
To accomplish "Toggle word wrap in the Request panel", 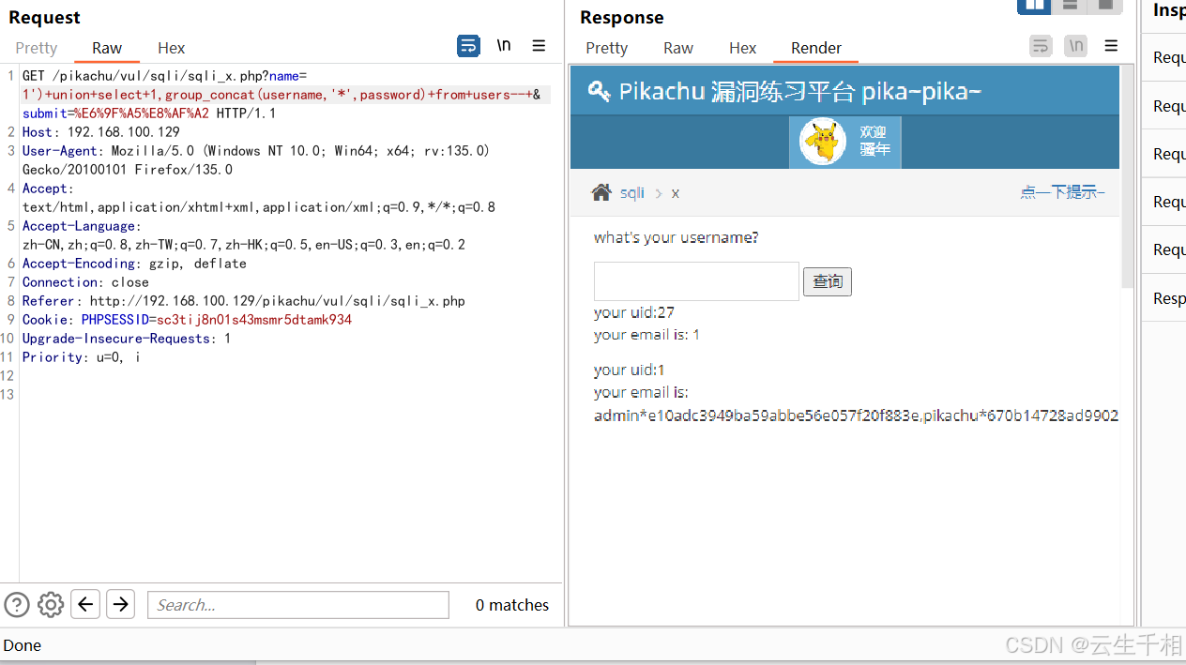I will coord(468,45).
